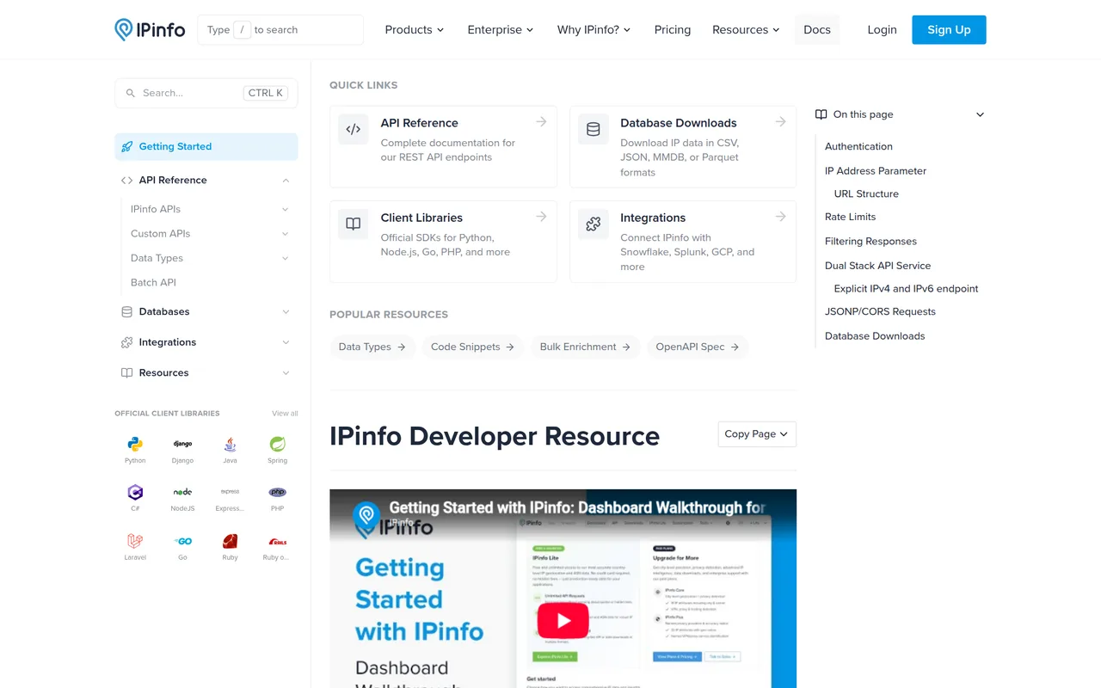Expand the Resources sidebar section
The height and width of the screenshot is (688, 1101).
coord(286,373)
